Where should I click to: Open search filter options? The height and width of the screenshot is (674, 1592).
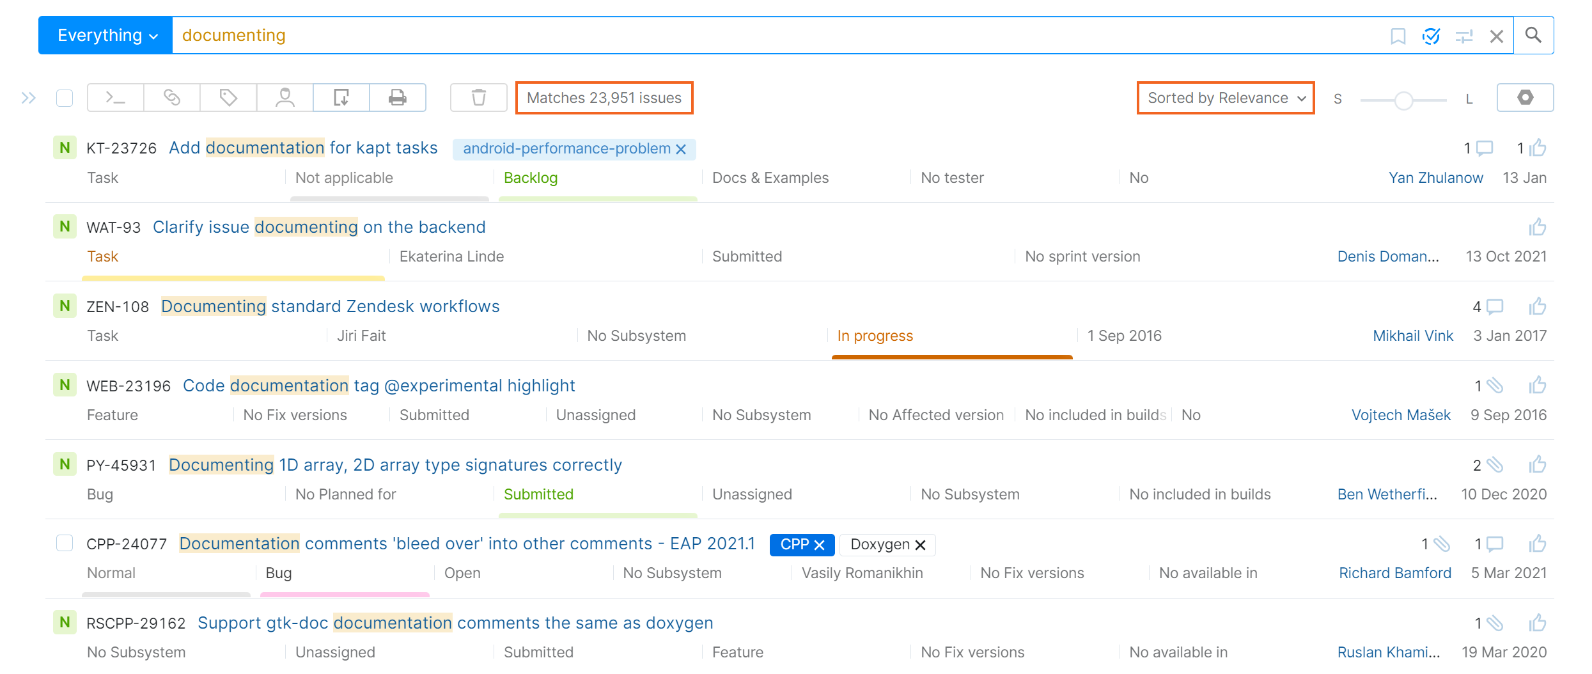(x=1463, y=35)
